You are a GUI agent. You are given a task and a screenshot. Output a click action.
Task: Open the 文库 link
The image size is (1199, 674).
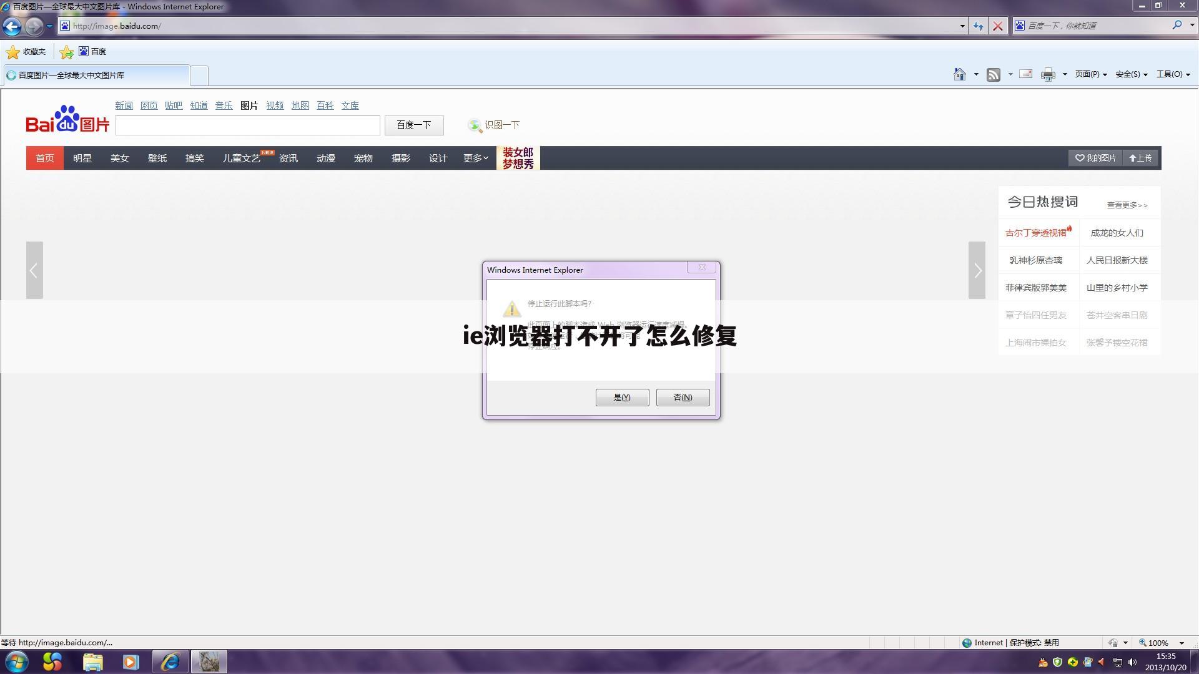(x=350, y=105)
